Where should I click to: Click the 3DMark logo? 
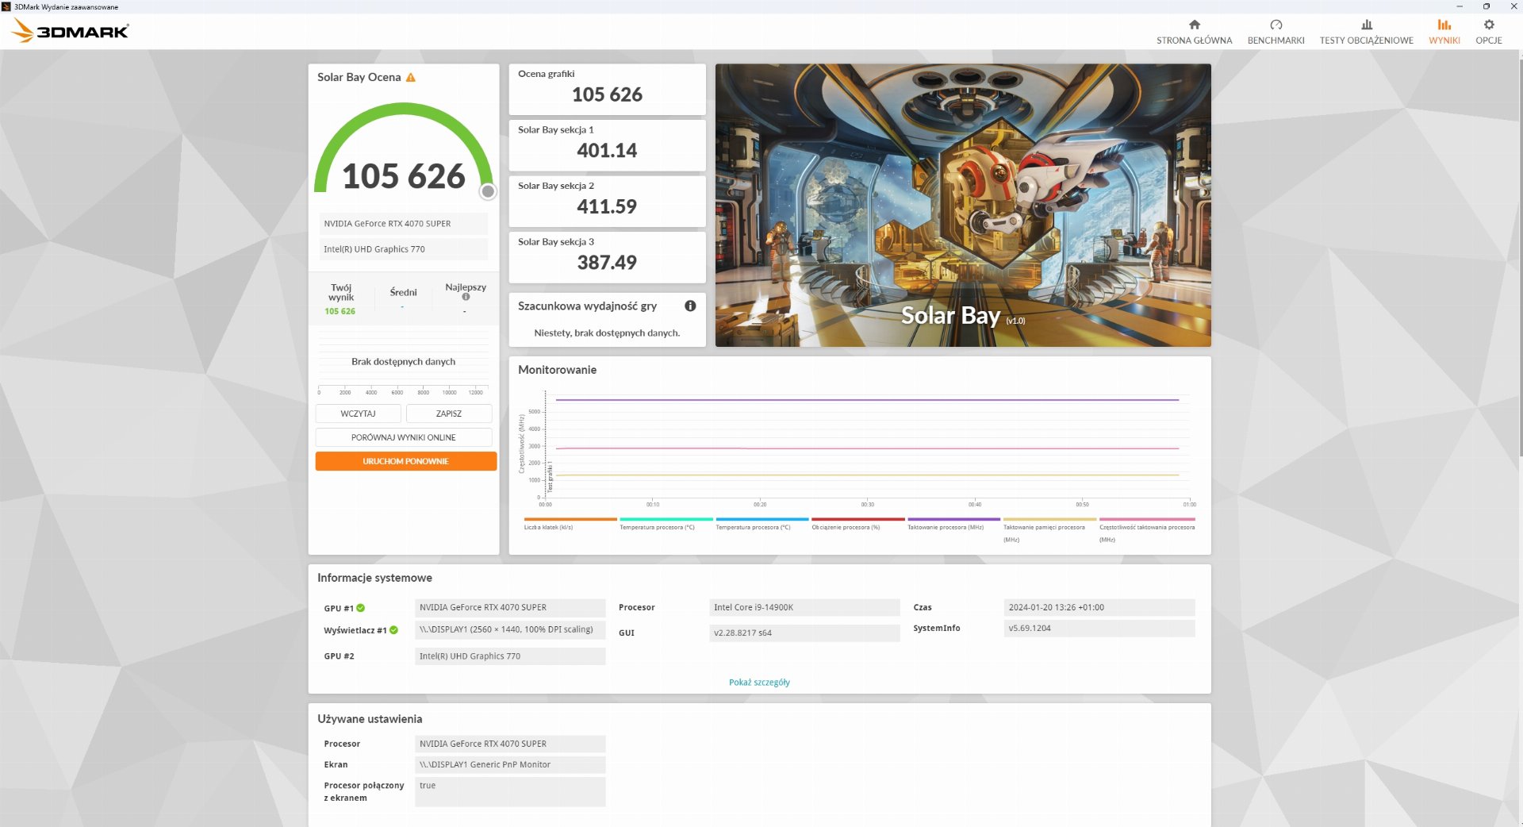pos(70,31)
